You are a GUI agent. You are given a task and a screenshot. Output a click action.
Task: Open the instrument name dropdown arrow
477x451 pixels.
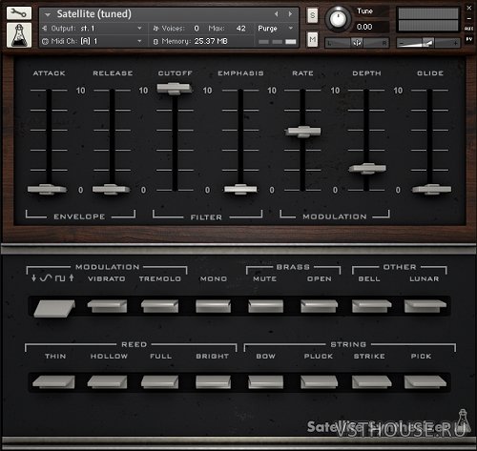[x=48, y=14]
